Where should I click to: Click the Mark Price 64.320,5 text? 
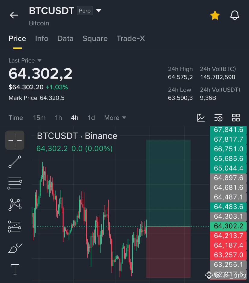click(36, 98)
